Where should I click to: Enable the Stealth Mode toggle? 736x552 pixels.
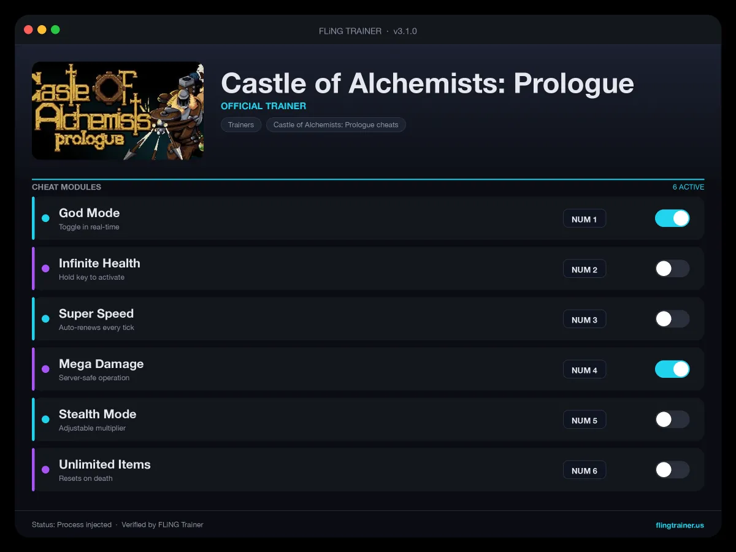tap(672, 420)
